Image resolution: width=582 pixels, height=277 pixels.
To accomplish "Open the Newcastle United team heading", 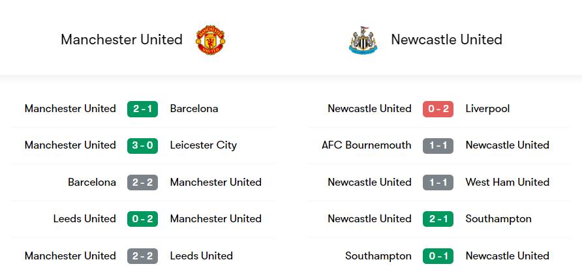I will pos(446,40).
